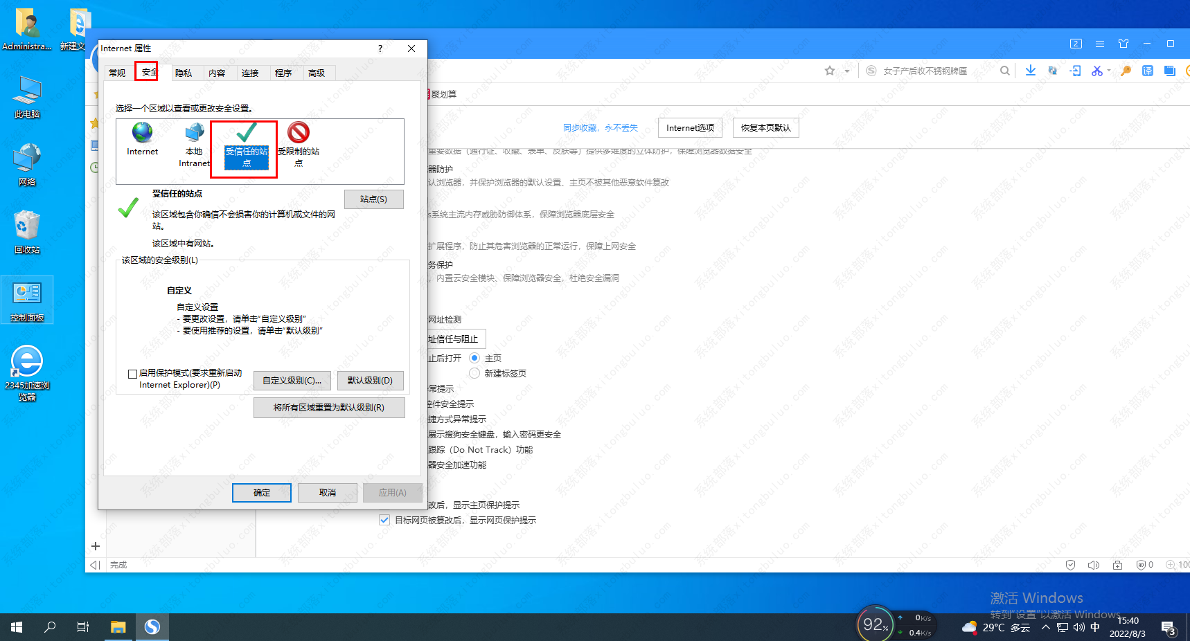
Task: Click the 取消 button
Action: 328,493
